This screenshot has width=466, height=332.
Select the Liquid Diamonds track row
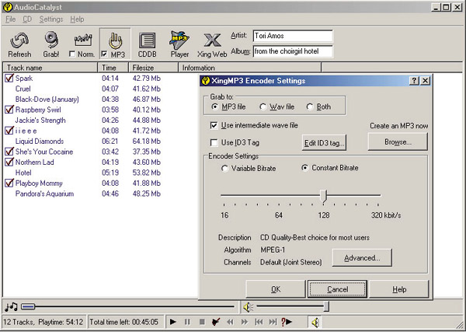pyautogui.click(x=40, y=142)
